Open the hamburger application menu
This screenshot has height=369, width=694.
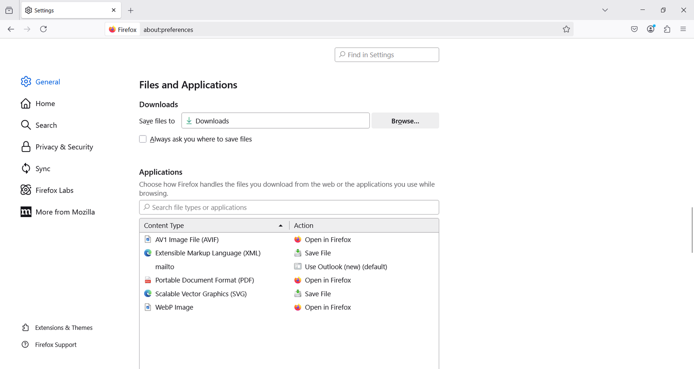pyautogui.click(x=683, y=29)
